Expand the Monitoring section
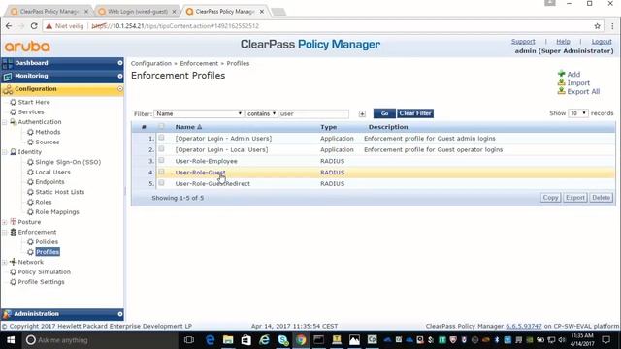This screenshot has width=621, height=349. click(x=120, y=76)
